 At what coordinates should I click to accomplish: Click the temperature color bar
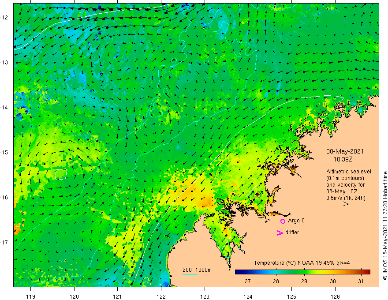(x=302, y=272)
